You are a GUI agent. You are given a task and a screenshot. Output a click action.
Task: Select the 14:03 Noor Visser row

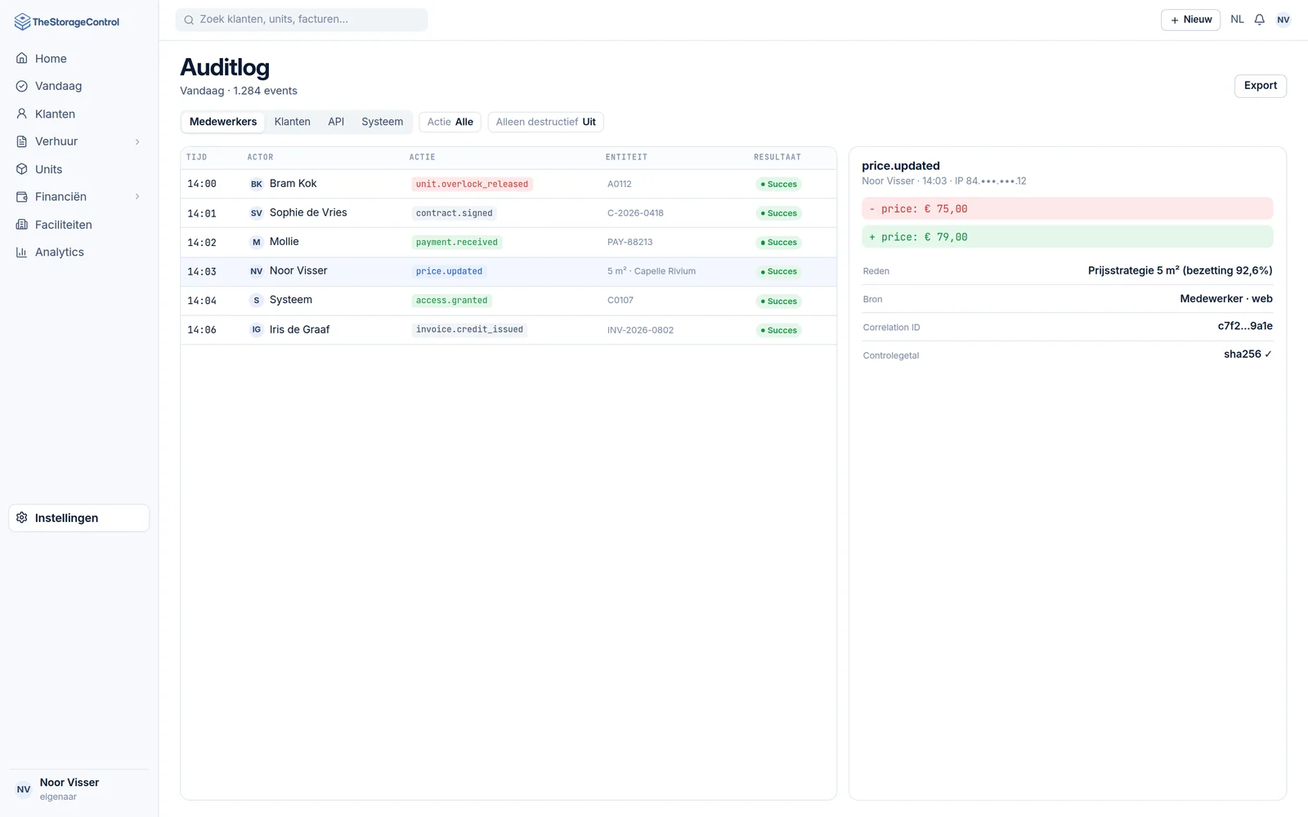point(508,271)
